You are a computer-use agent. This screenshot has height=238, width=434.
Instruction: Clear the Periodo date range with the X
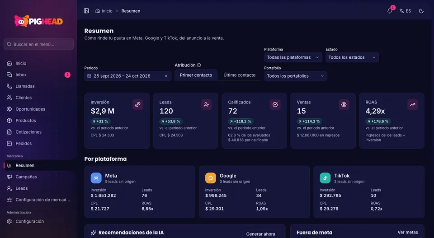point(166,76)
